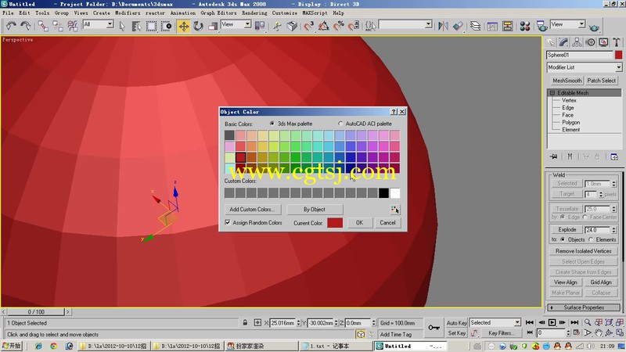Open the Layer Manager icon
Image resolution: width=626 pixels, height=352 pixels.
(475, 27)
